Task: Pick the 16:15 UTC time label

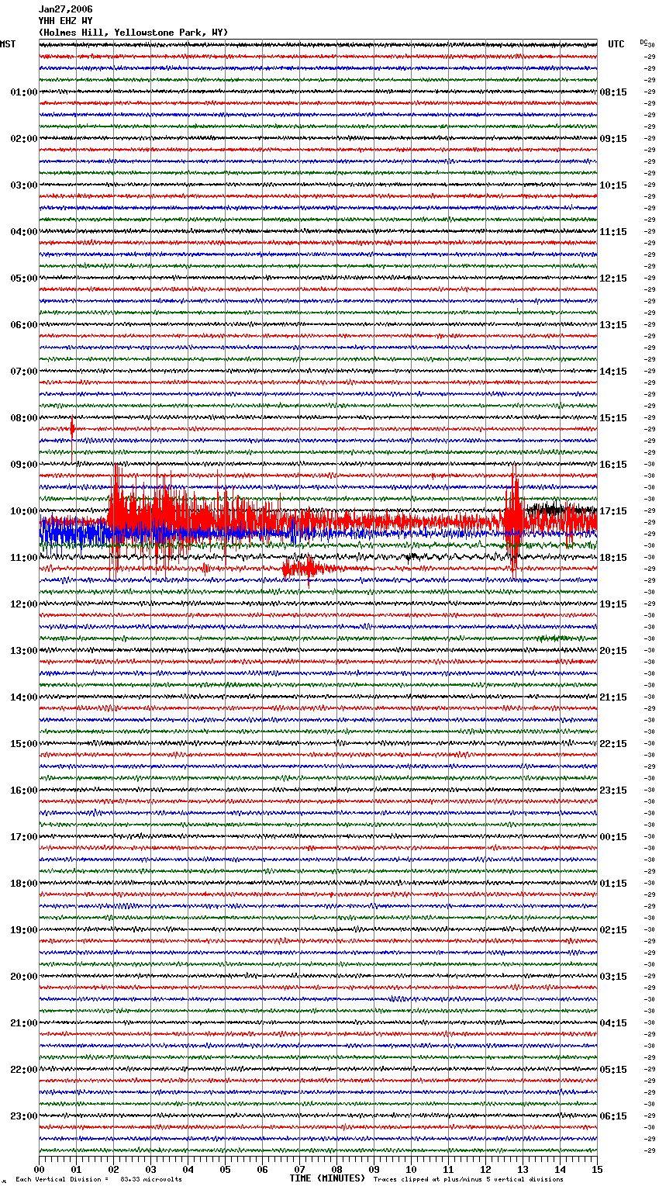Action: tap(613, 465)
